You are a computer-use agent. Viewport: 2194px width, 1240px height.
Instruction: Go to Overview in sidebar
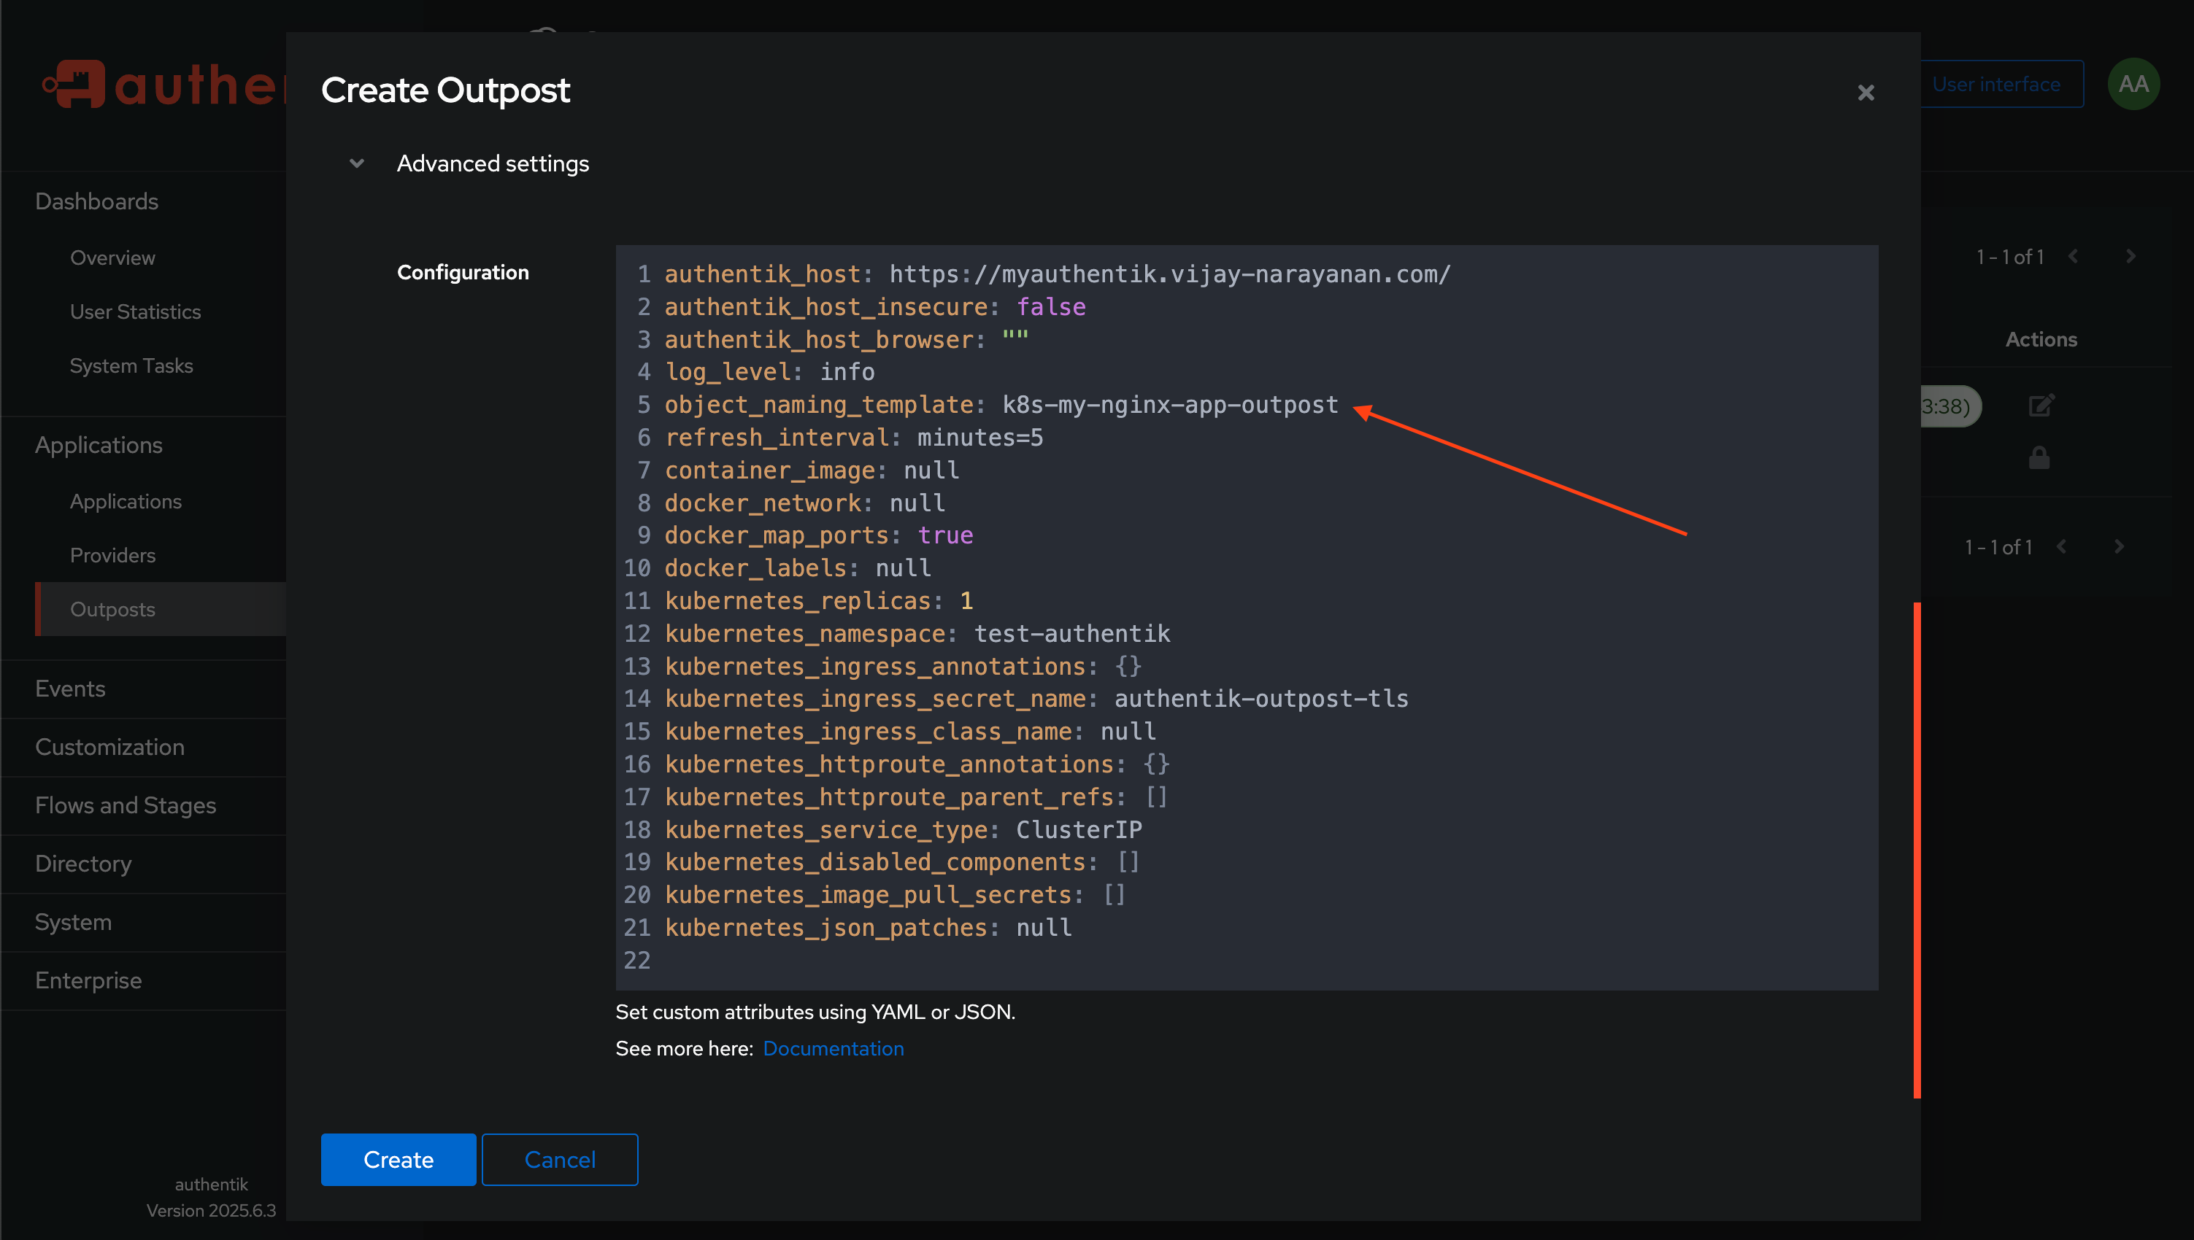(x=112, y=257)
